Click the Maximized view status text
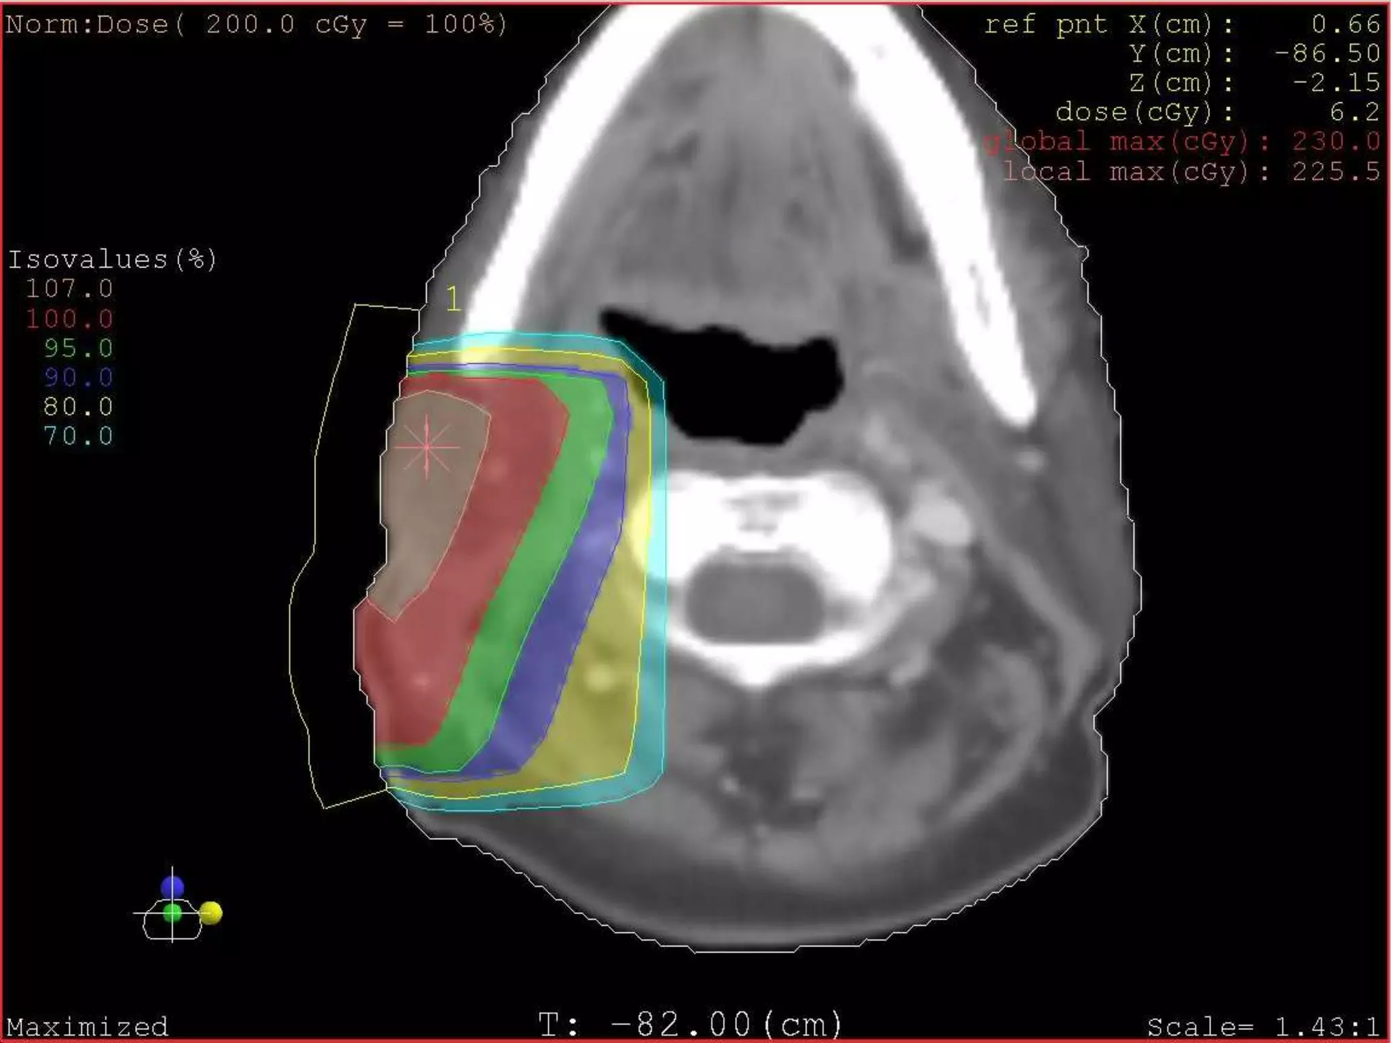 pyautogui.click(x=87, y=1025)
